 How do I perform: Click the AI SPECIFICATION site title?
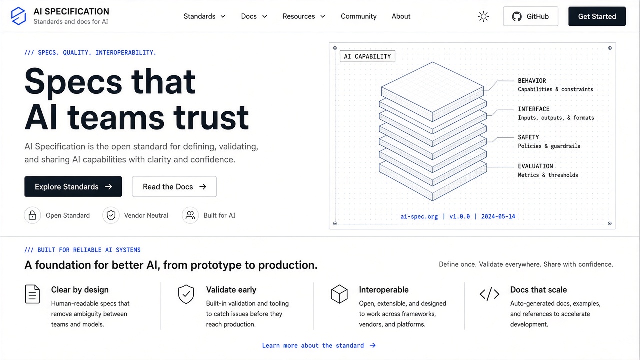pyautogui.click(x=71, y=11)
